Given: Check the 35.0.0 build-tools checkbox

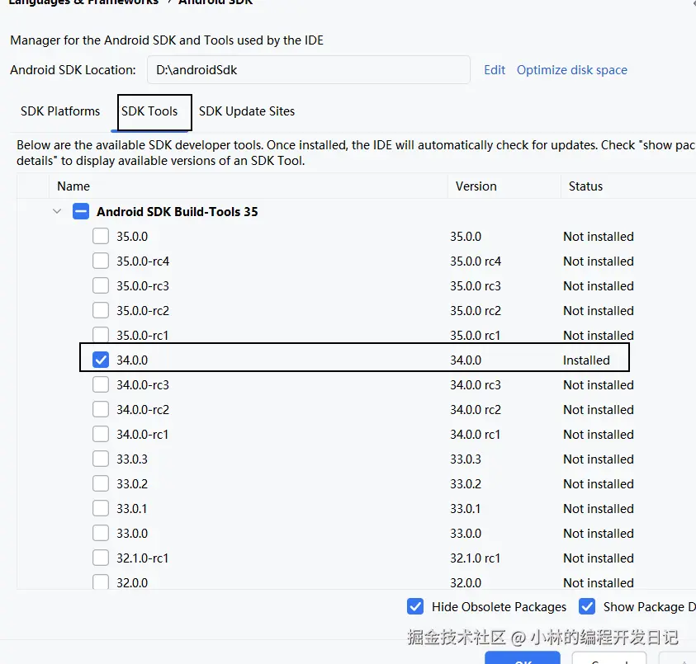Looking at the screenshot, I should pyautogui.click(x=101, y=236).
